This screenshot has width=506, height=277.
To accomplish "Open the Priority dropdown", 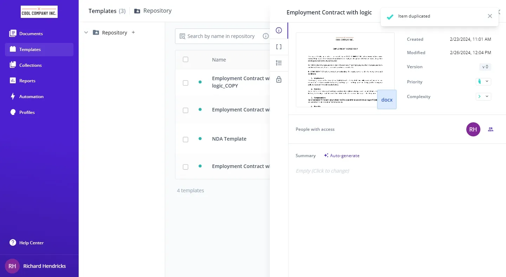I will [483, 82].
